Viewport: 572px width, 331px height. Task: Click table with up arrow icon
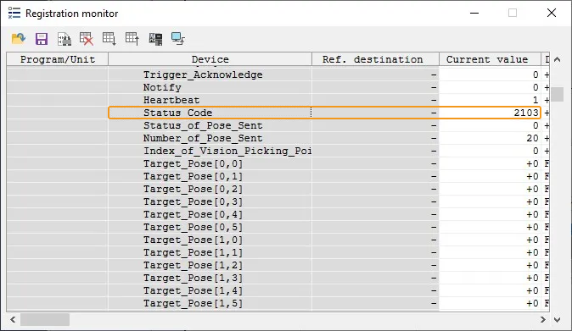click(132, 39)
